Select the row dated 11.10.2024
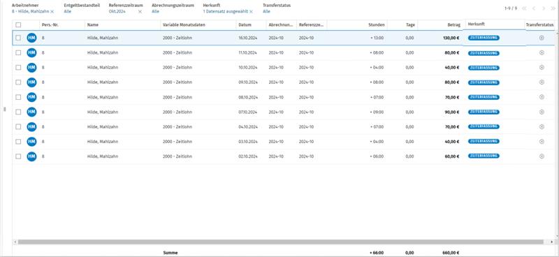This screenshot has width=559, height=257. coord(19,53)
